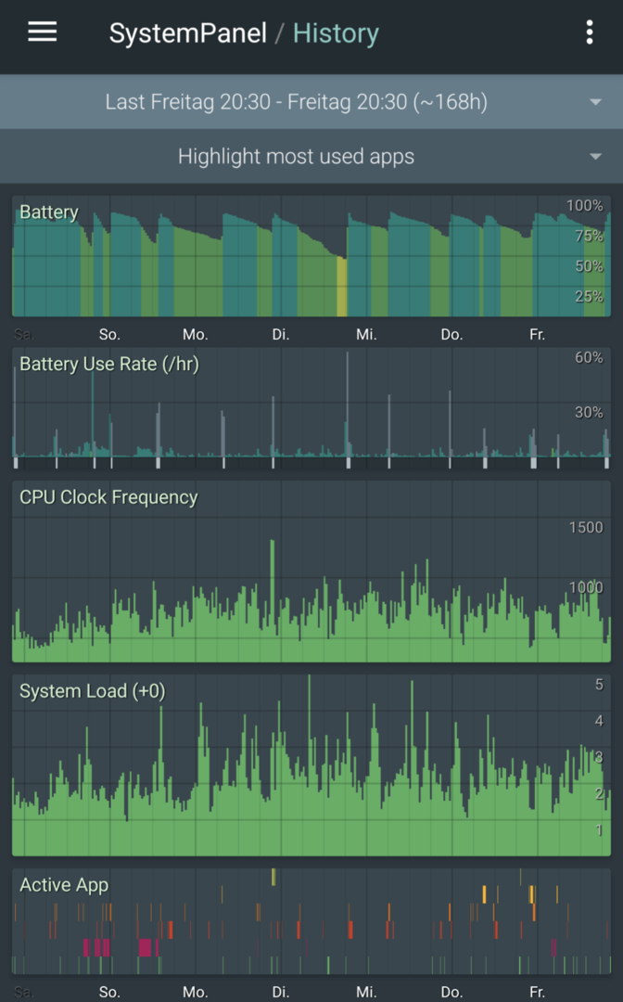Viewport: 623px width, 1002px height.
Task: Tap the CPU Clock Frequency label
Action: tap(108, 497)
